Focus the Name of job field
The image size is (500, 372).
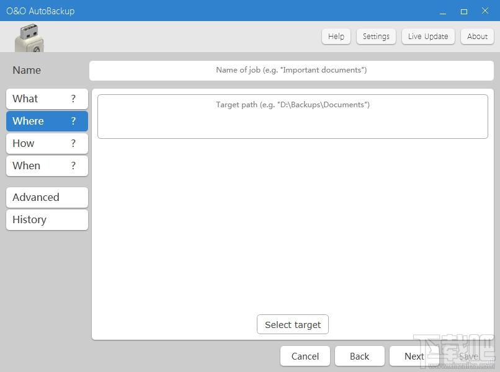pos(292,70)
